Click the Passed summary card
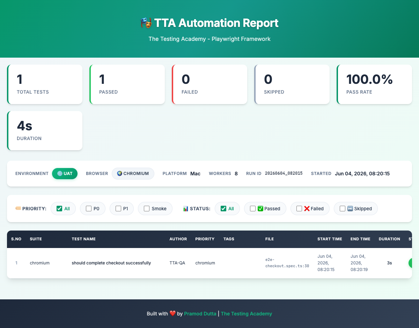Viewport: 419px width, 328px height. point(127,84)
